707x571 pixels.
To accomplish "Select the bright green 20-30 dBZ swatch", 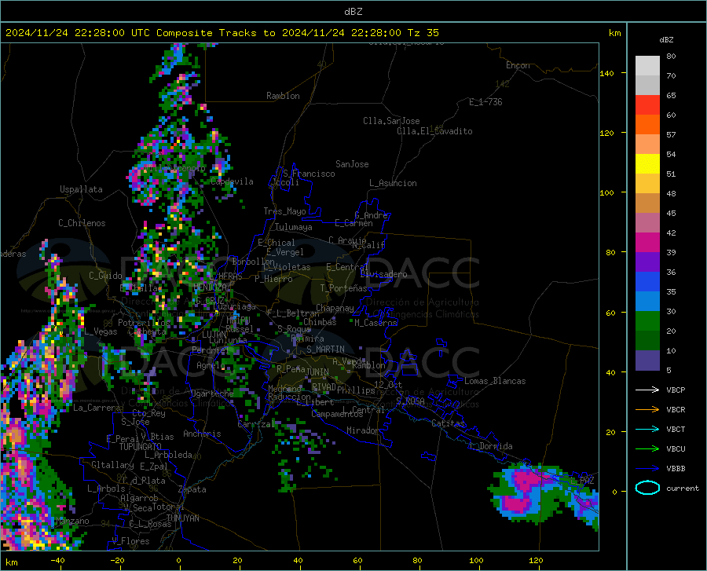I will [647, 321].
